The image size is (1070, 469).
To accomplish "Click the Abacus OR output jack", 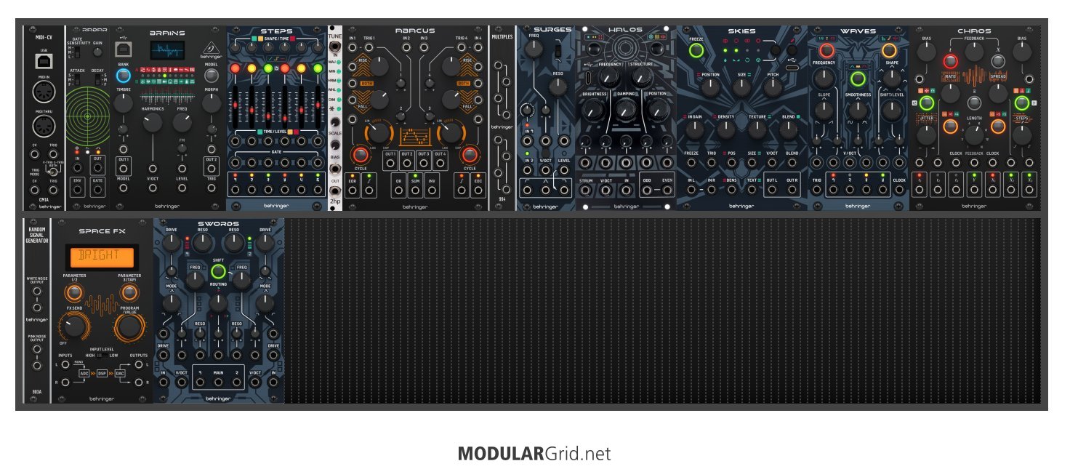I will tap(398, 192).
